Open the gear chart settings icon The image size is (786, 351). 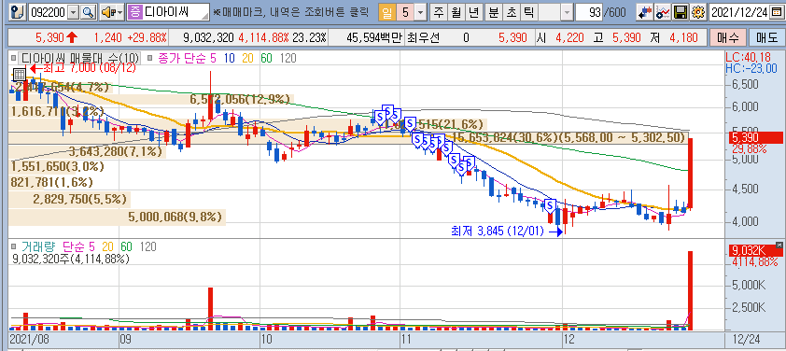697,12
